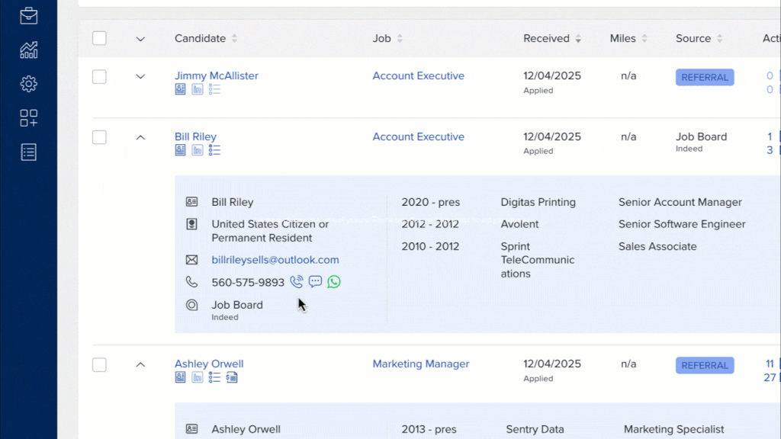This screenshot has height=439, width=781.
Task: Expand Jimmy McAllister's row details
Action: [x=140, y=76]
